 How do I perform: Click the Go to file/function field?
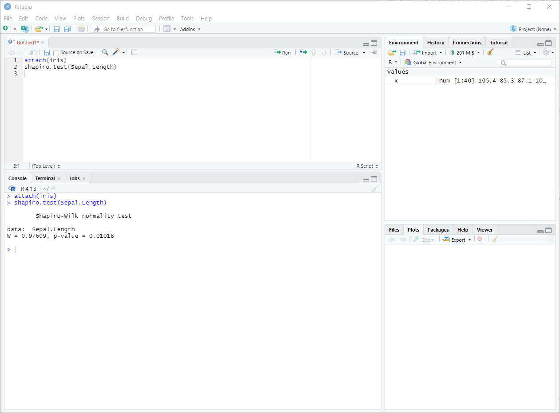point(123,29)
